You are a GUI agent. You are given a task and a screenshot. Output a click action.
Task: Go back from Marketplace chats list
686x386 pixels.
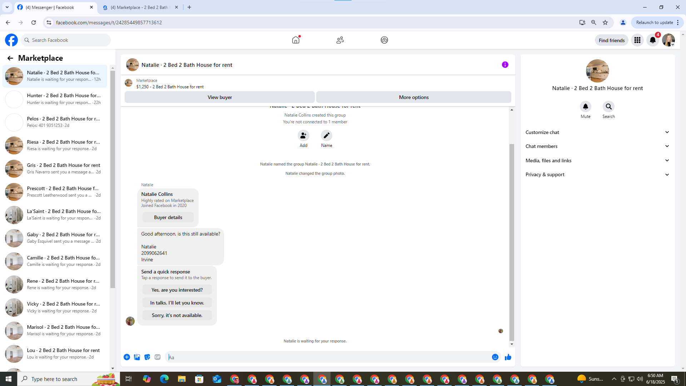point(10,58)
